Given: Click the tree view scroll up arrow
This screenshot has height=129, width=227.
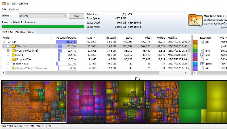Looking at the screenshot, I should [189, 42].
